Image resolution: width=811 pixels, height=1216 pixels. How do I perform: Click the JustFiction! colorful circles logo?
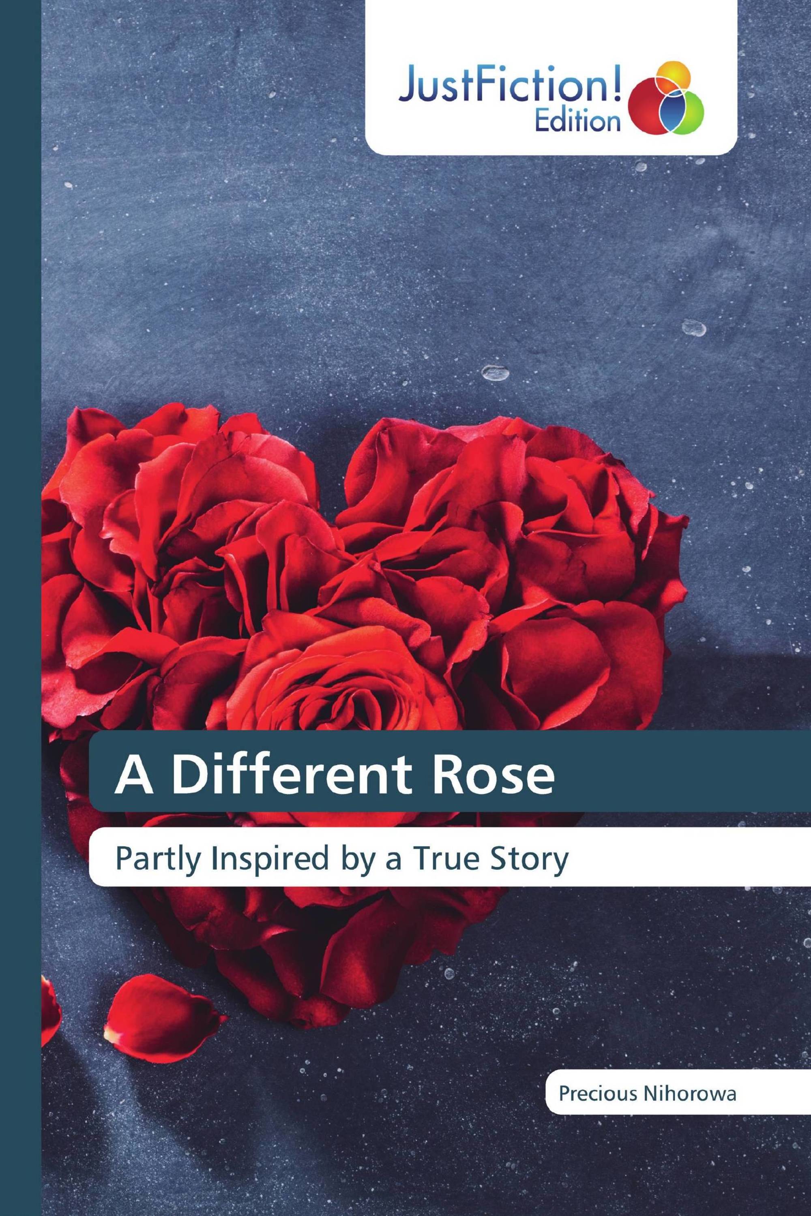[x=666, y=98]
